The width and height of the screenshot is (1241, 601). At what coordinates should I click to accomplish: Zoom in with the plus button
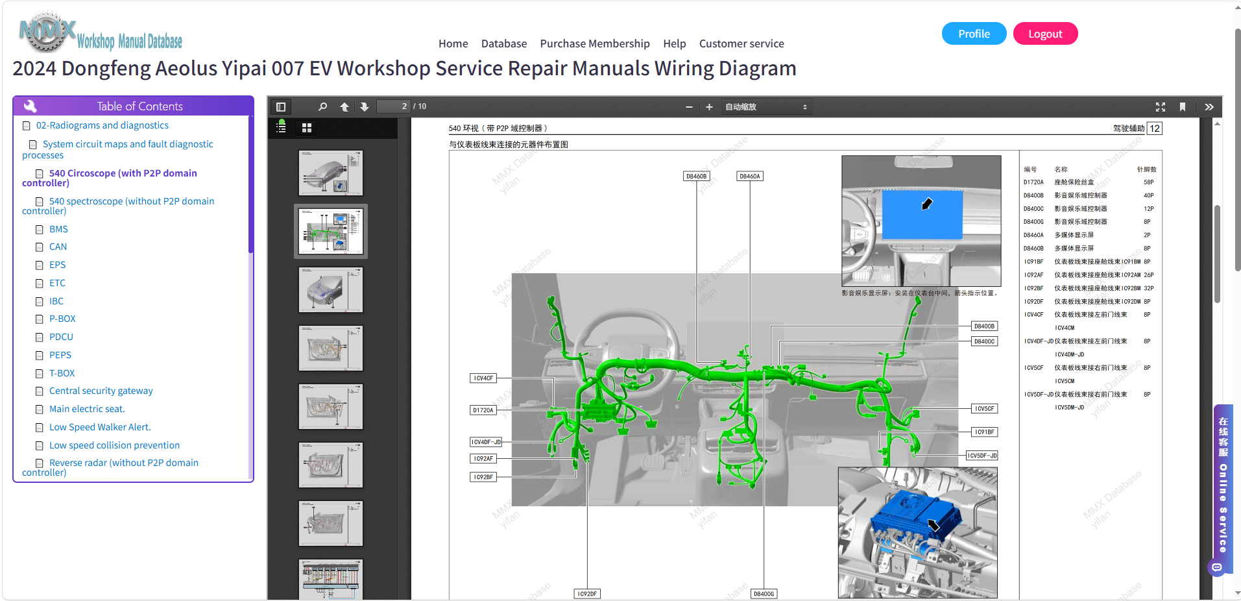[x=709, y=106]
